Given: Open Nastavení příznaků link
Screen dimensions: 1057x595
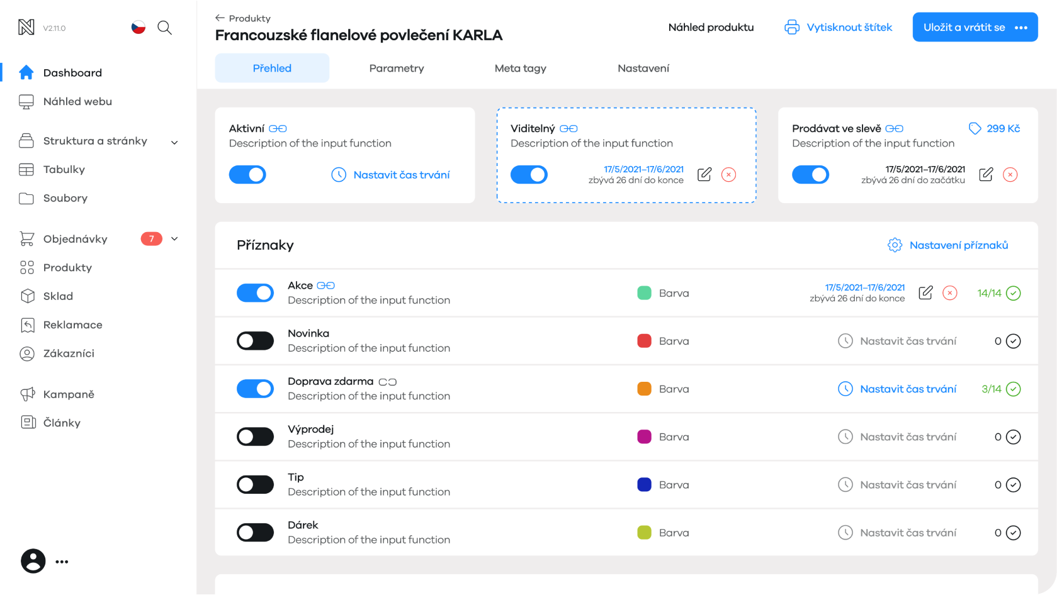Looking at the screenshot, I should pos(948,245).
